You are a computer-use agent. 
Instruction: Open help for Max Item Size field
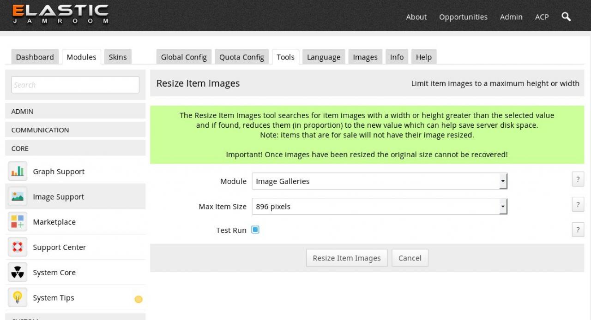(578, 204)
